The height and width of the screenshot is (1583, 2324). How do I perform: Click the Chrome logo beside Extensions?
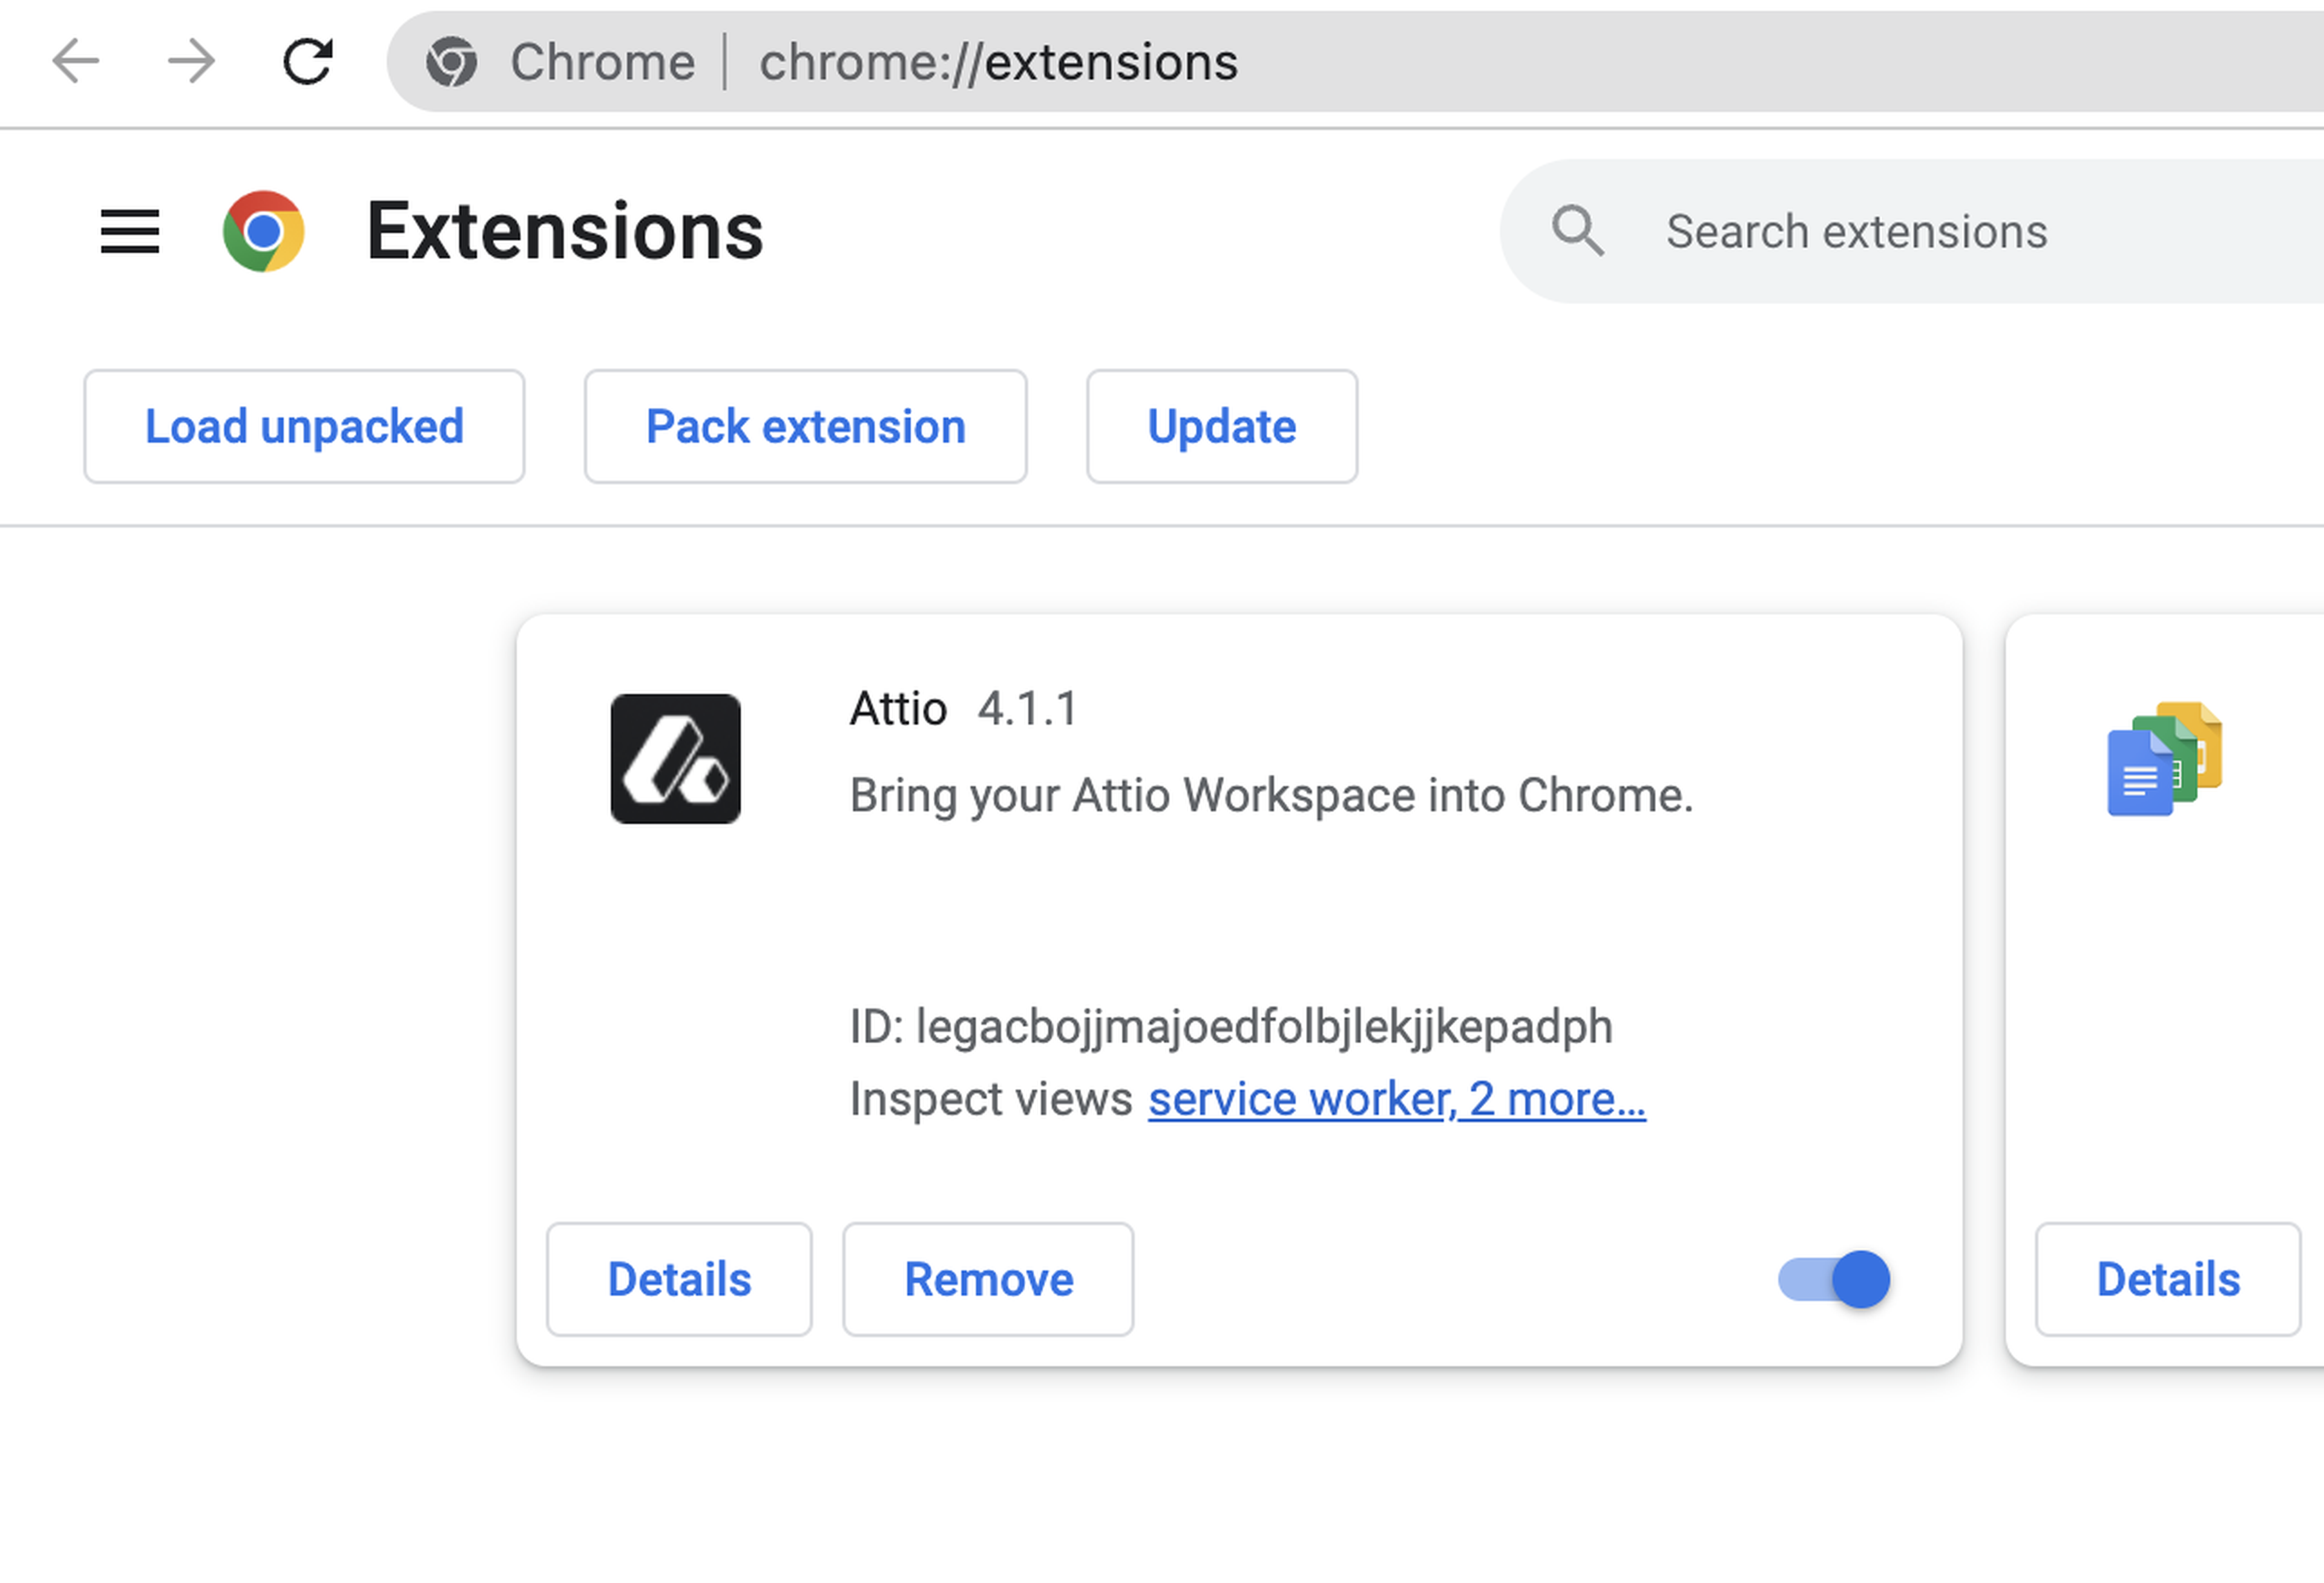pos(264,232)
